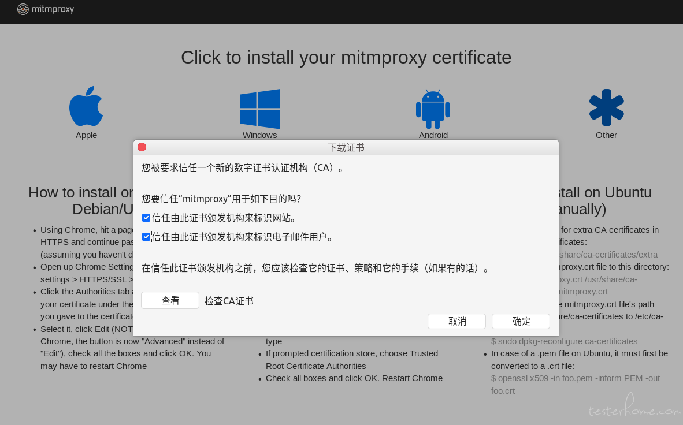The image size is (683, 425).
Task: Click the 查看 button to view certificate
Action: pos(170,300)
